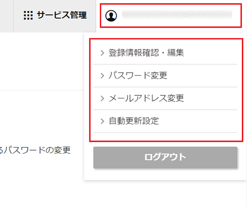Click the chevron beside メールアドレス変更
Image resolution: width=247 pixels, height=207 pixels.
pos(102,98)
